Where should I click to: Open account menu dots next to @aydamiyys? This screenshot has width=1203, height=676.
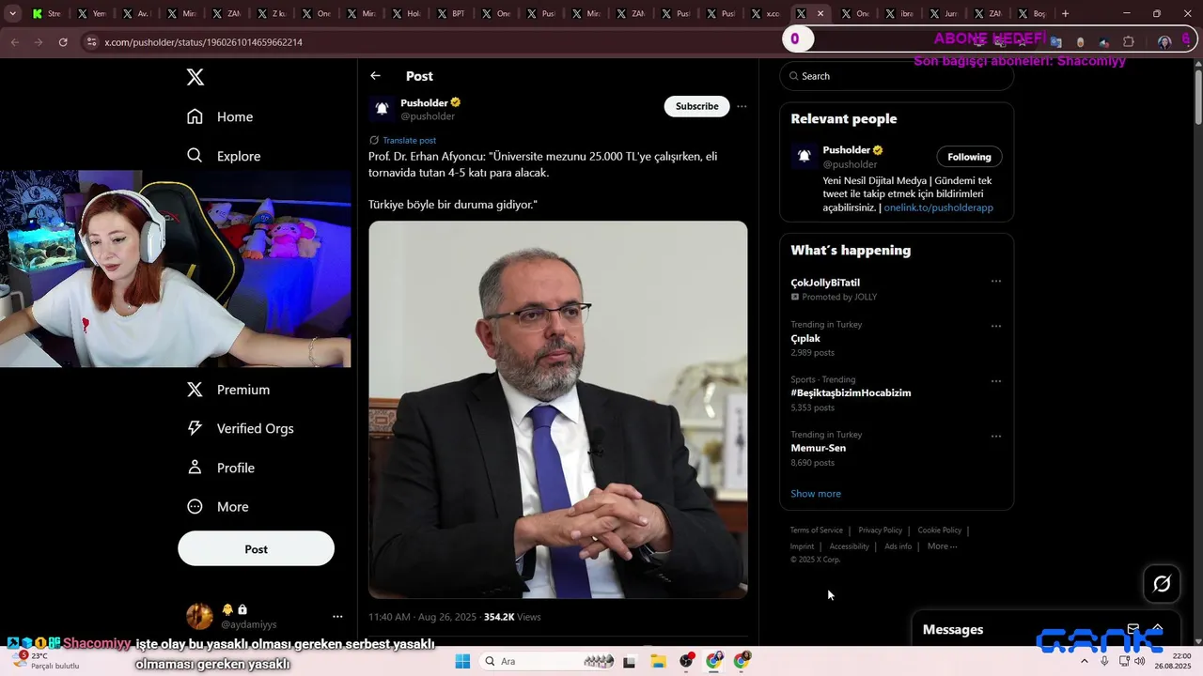[x=337, y=617]
